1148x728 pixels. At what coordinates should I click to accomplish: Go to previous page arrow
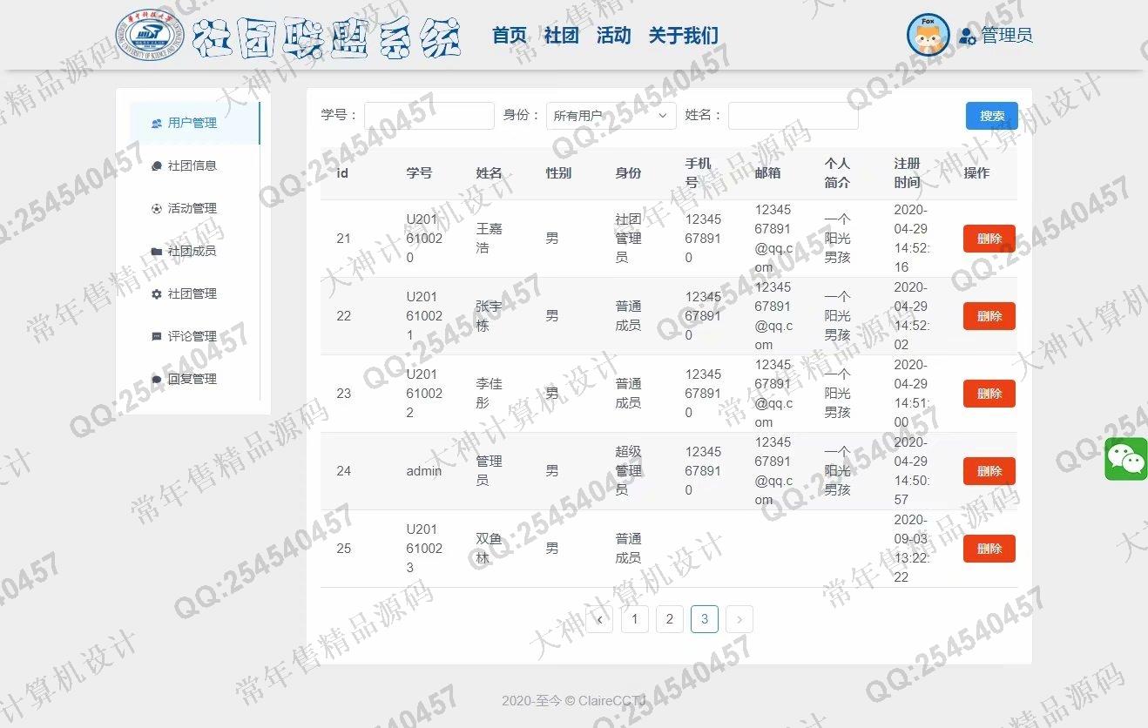pyautogui.click(x=599, y=619)
